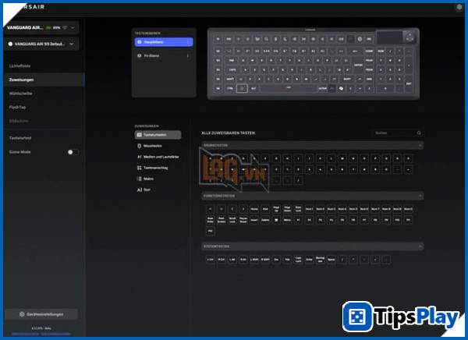
Task: Select the Hauptebene layer
Action: coord(164,42)
